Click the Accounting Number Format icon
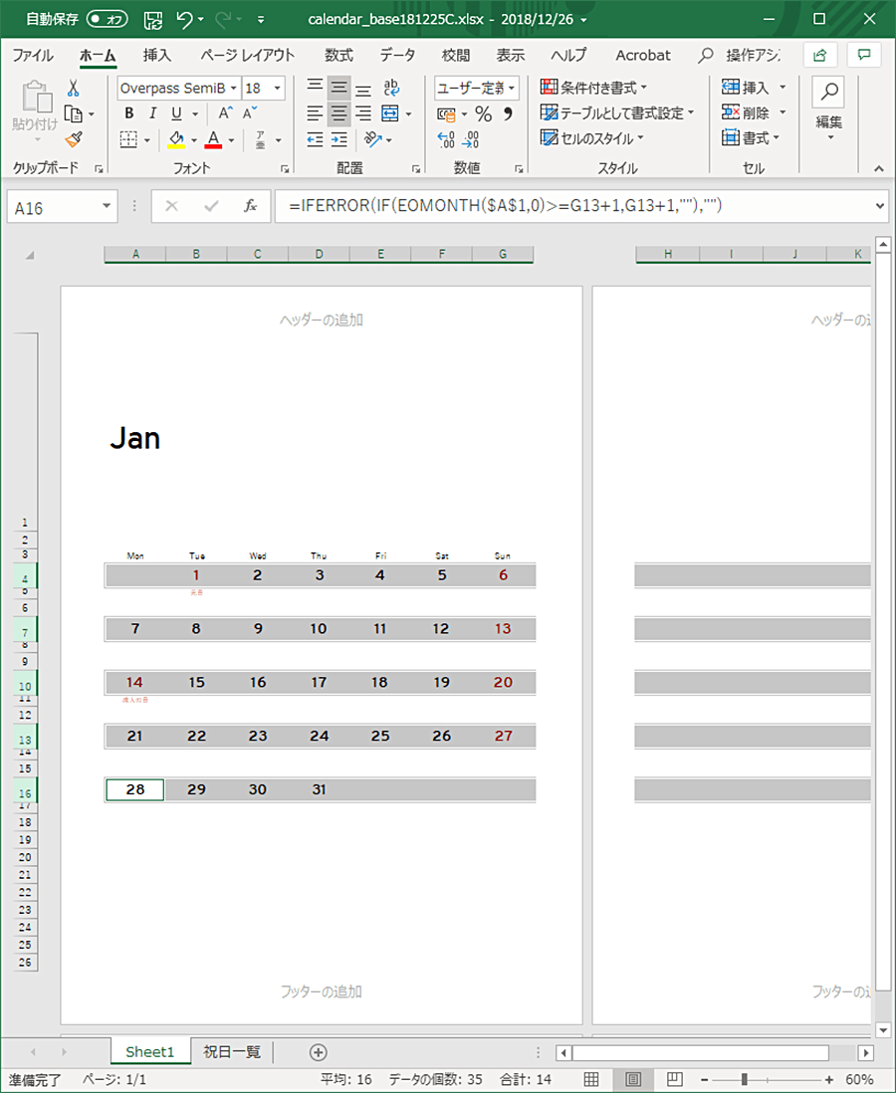The width and height of the screenshot is (896, 1093). (446, 113)
